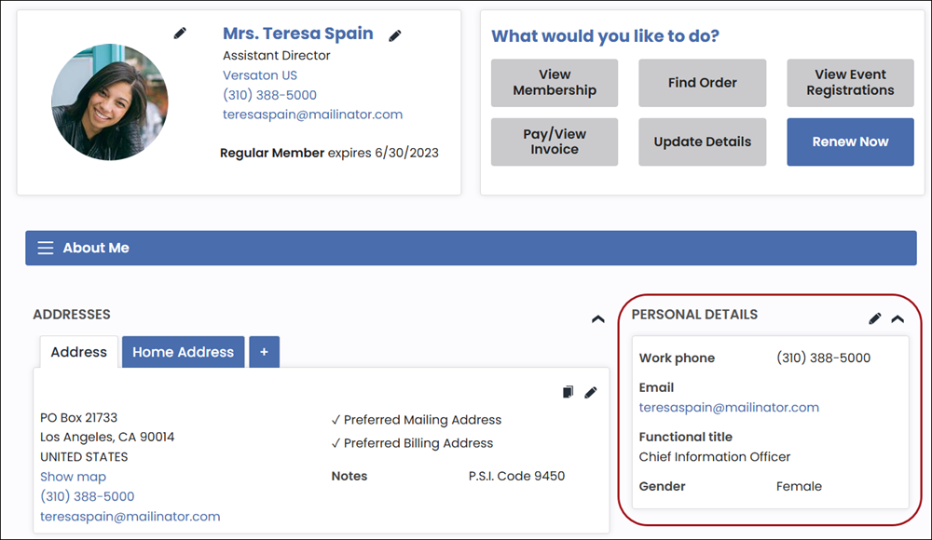The width and height of the screenshot is (932, 540).
Task: Click the pencil icon beside the profile photo
Action: tap(180, 34)
